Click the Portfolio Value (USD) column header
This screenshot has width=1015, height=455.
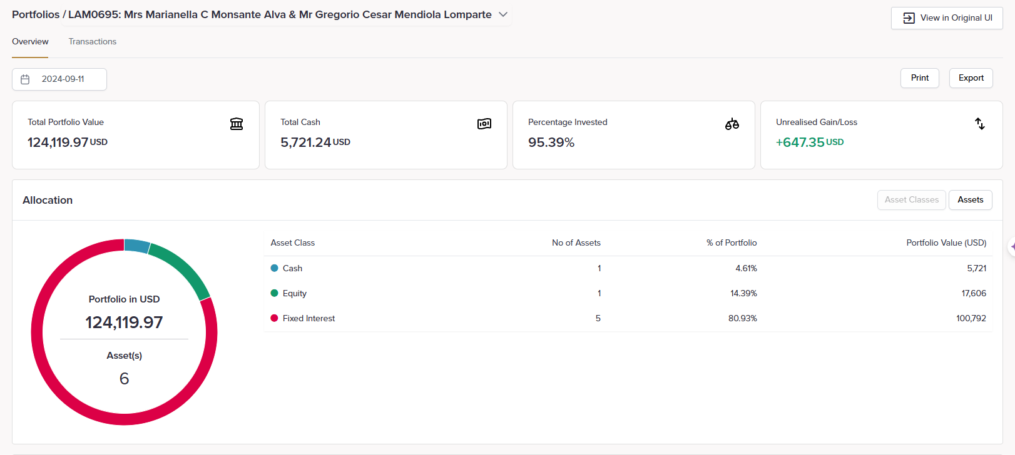946,243
